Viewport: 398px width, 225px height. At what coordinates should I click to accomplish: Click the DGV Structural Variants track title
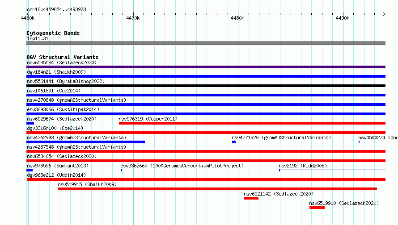[x=63, y=57]
